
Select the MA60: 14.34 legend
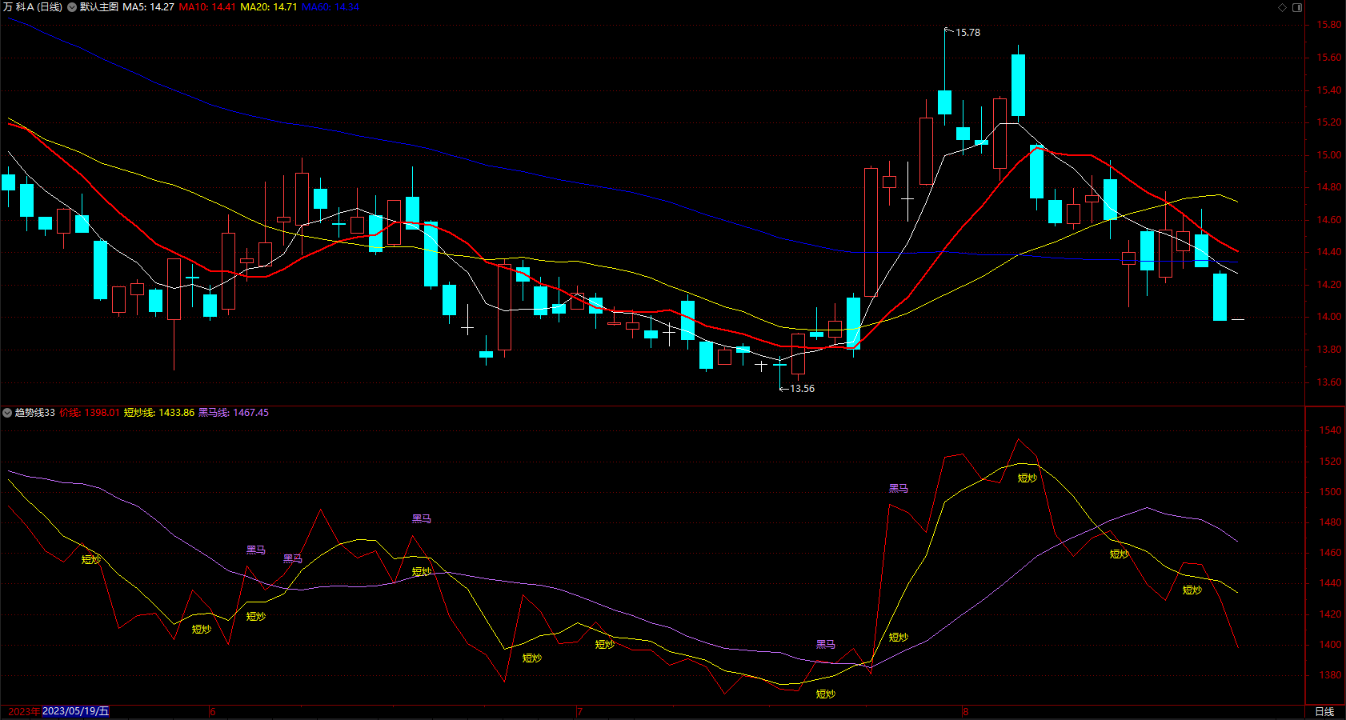[x=330, y=7]
